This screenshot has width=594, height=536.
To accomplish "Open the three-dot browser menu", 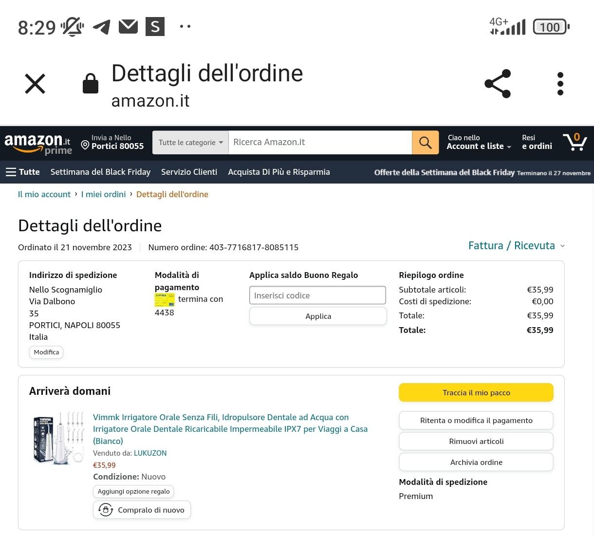I will [560, 84].
